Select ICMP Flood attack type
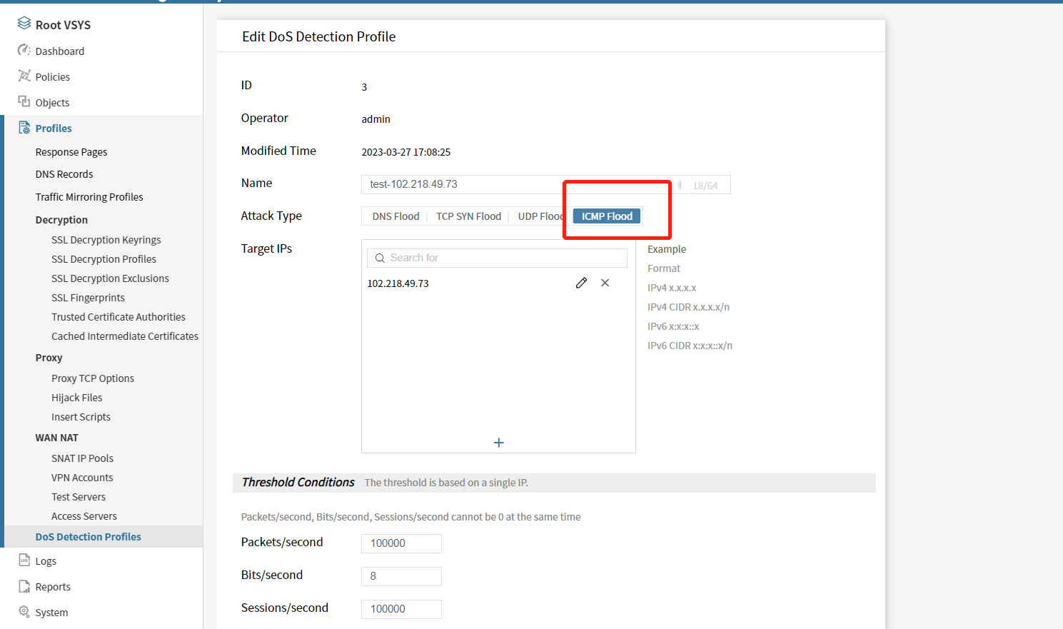 tap(607, 216)
